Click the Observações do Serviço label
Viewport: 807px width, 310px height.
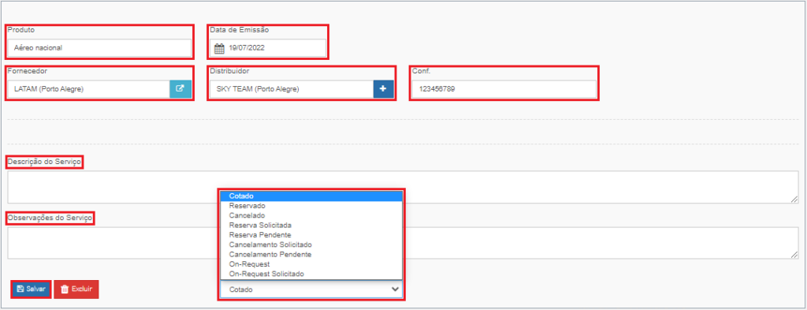pos(50,218)
